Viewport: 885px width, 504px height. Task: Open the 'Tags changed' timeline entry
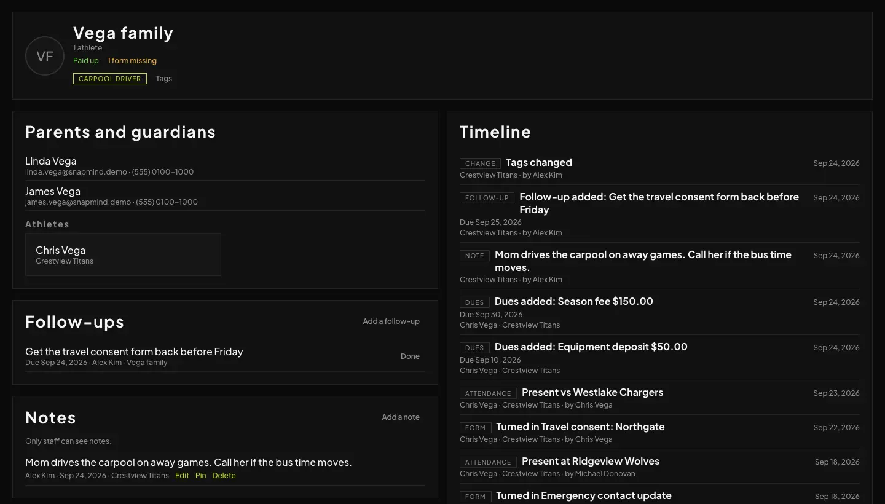[x=539, y=162]
